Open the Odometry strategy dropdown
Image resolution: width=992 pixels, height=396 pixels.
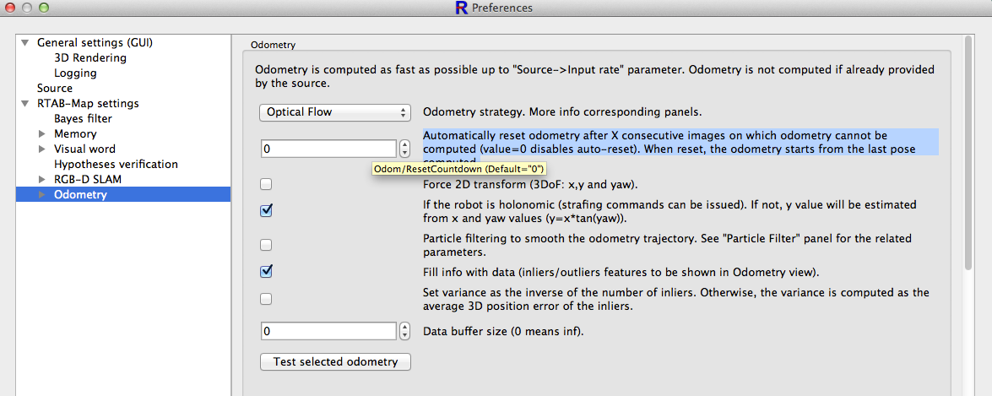(334, 112)
